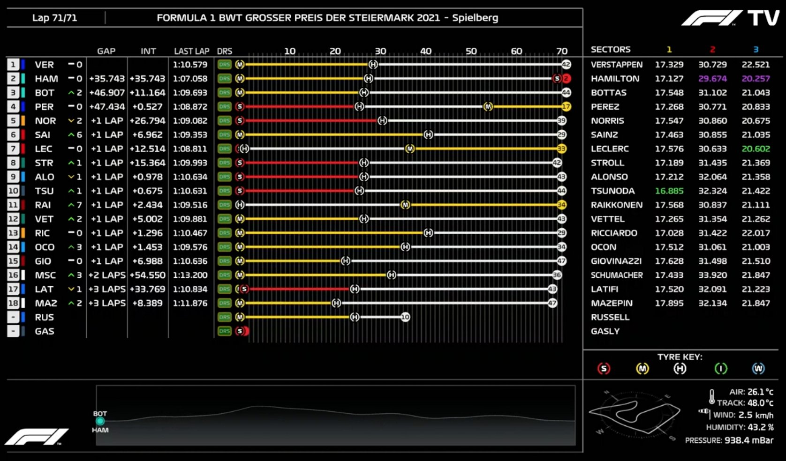Click the Grosser Preis der Steiermark race title
This screenshot has height=461, width=786.
[x=327, y=18]
